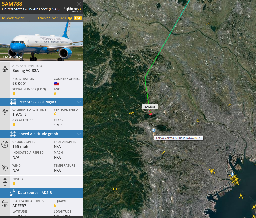Click the LIVE badge
Viewport: 256px width, 218px height.
78,18
